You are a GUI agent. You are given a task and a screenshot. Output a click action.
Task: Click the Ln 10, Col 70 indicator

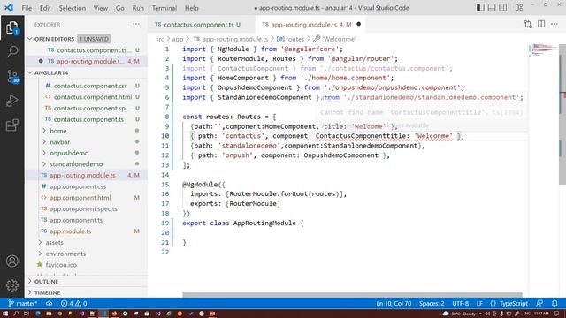394,304
